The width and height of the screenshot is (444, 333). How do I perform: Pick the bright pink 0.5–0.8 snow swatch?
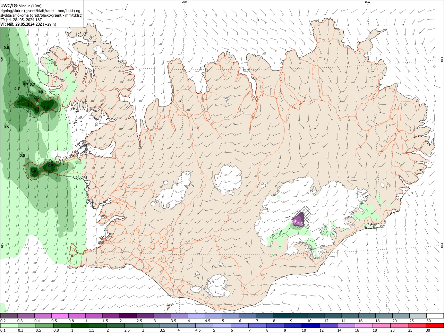point(60,316)
